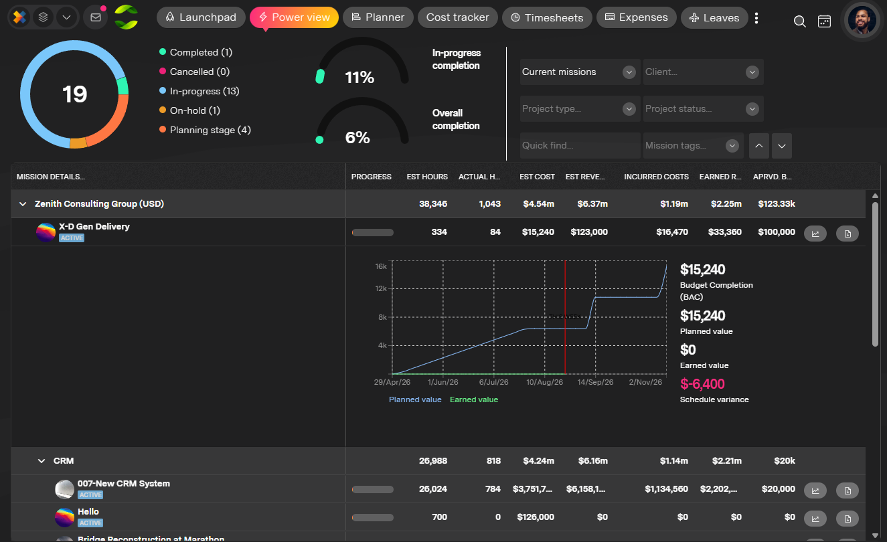887x542 pixels.
Task: Open Current missions dropdown
Action: [580, 72]
